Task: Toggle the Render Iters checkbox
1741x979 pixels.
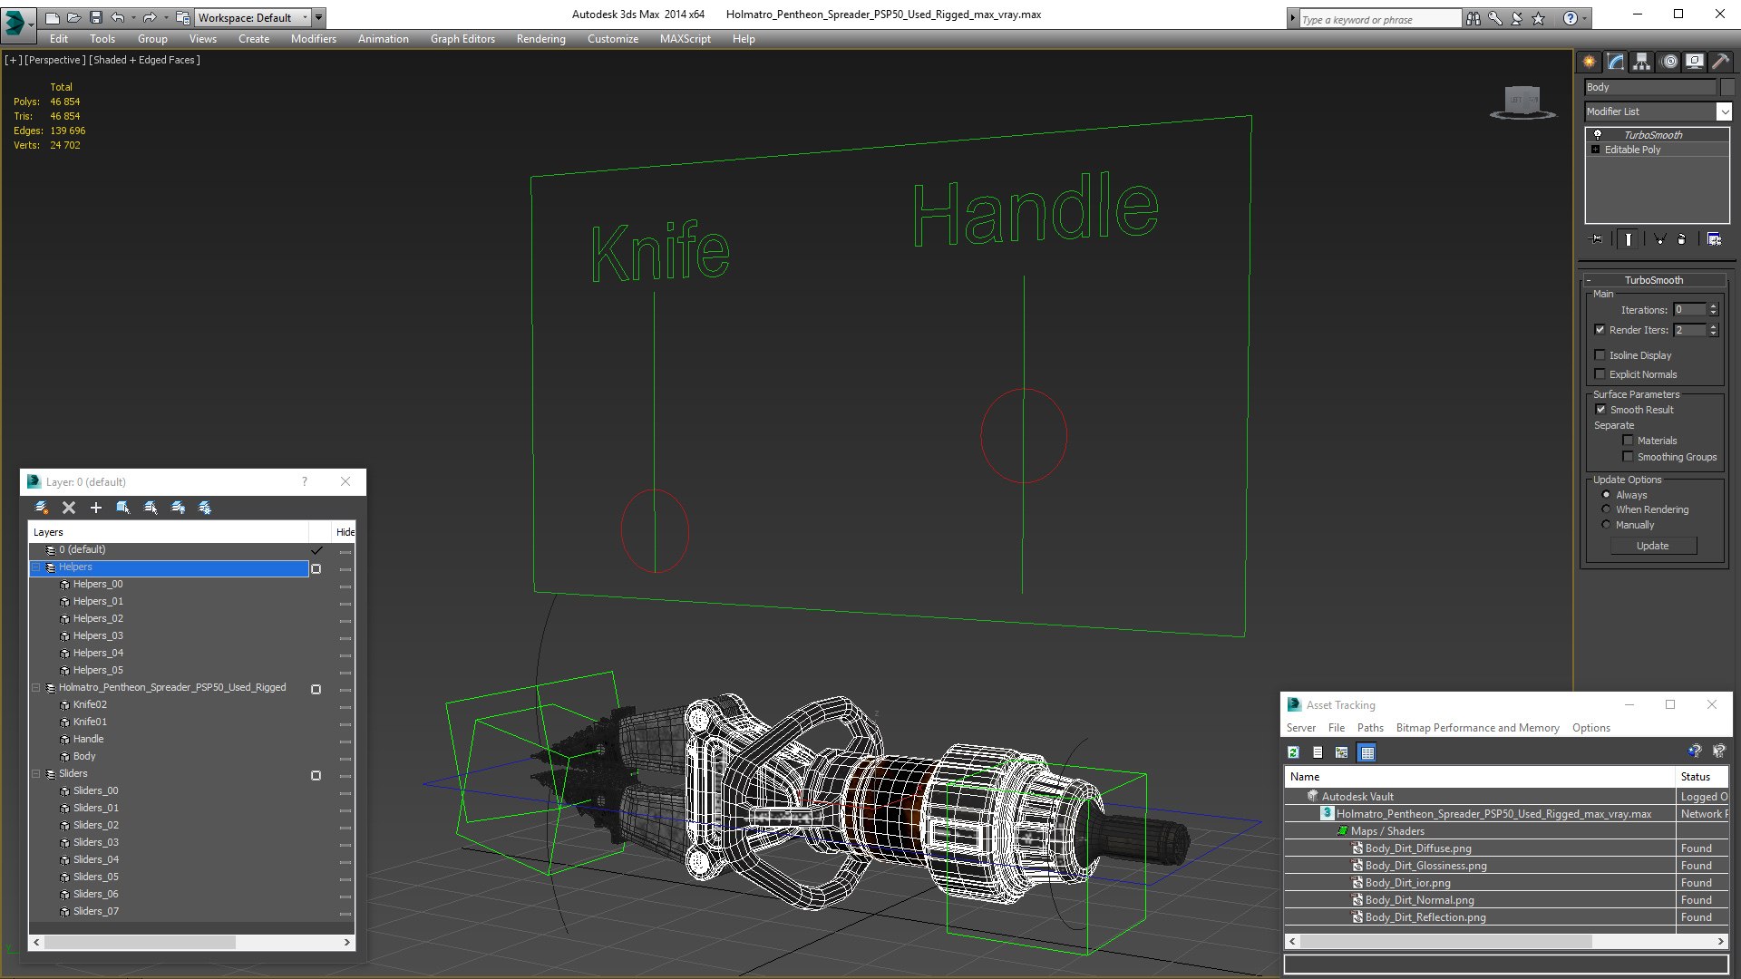Action: tap(1600, 330)
